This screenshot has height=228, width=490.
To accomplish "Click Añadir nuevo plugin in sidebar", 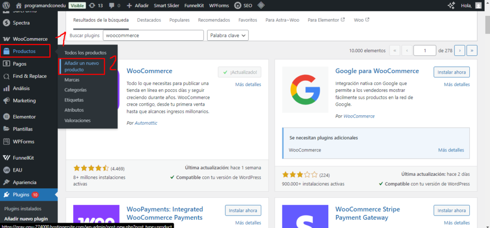I will pyautogui.click(x=26, y=218).
